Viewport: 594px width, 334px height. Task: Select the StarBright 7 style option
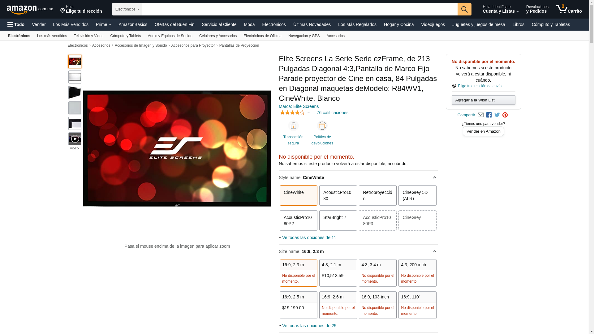[338, 221]
